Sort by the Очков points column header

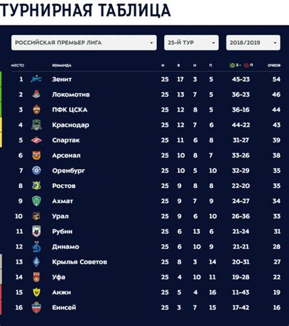[x=274, y=65]
